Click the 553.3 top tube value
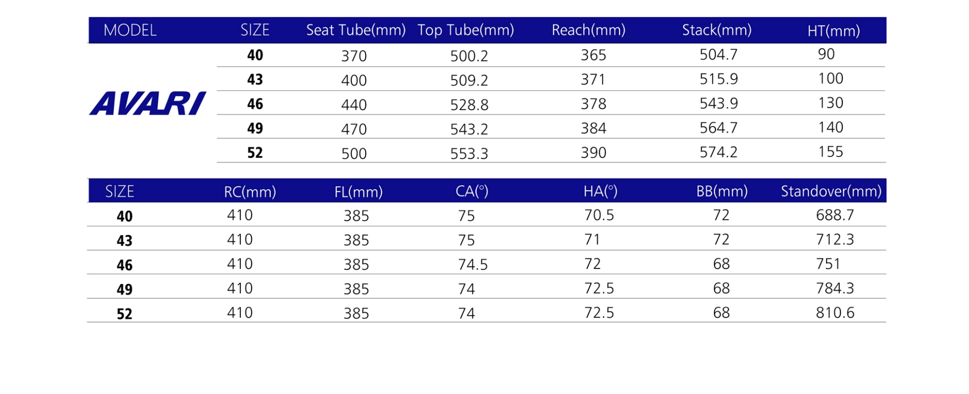Image resolution: width=969 pixels, height=394 pixels. [469, 153]
